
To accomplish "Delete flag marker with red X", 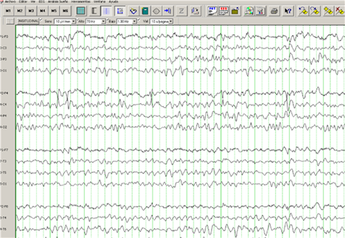I will [340, 11].
